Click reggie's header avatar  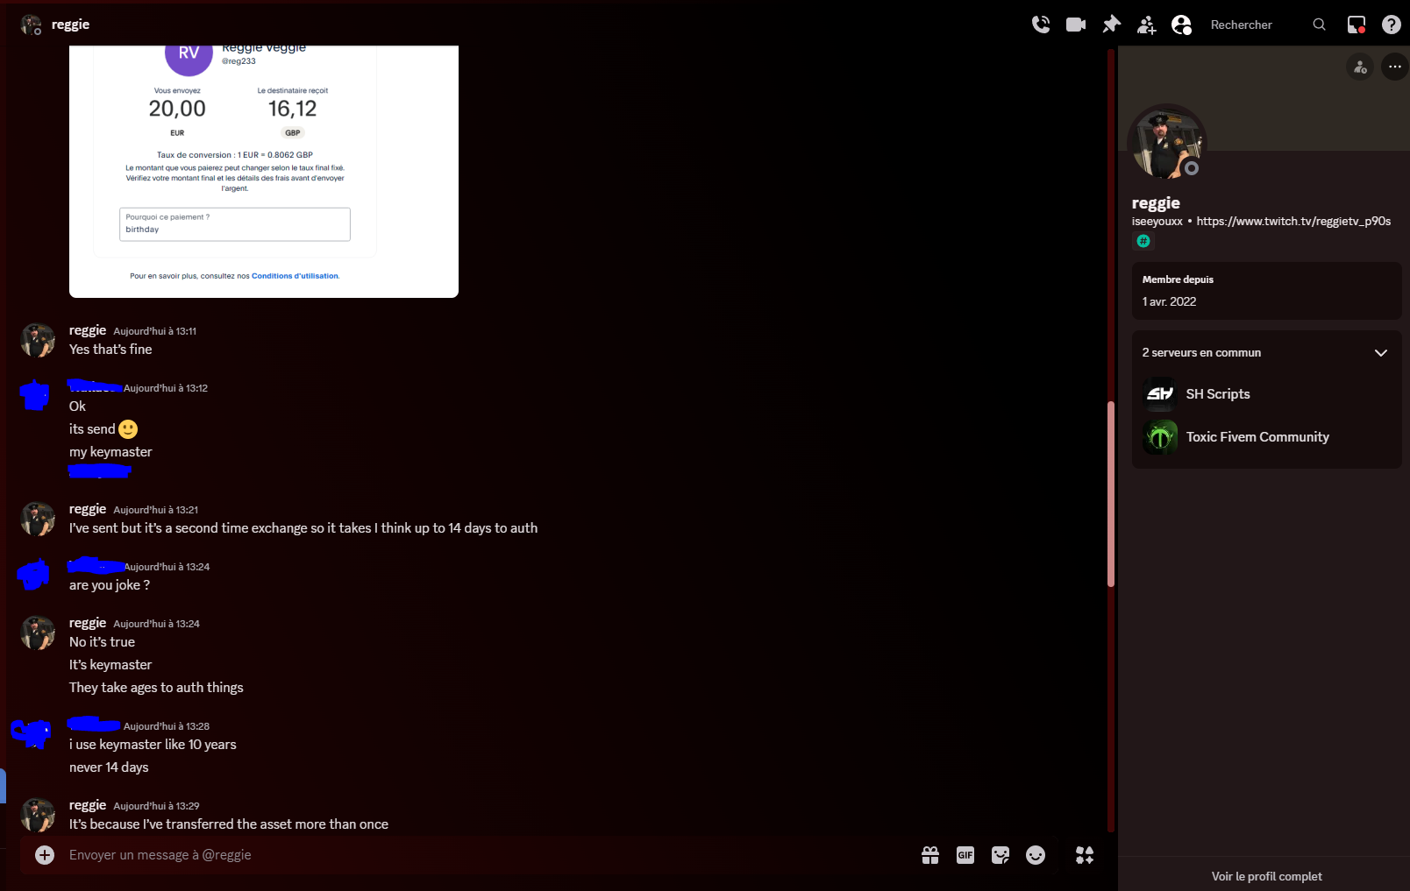[32, 25]
